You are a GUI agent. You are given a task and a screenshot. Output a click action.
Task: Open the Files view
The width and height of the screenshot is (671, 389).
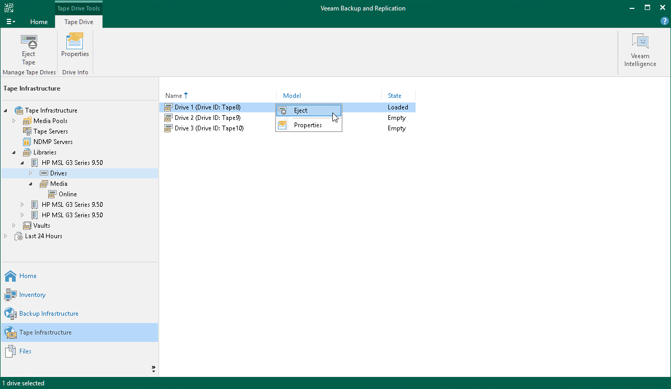coord(79,351)
